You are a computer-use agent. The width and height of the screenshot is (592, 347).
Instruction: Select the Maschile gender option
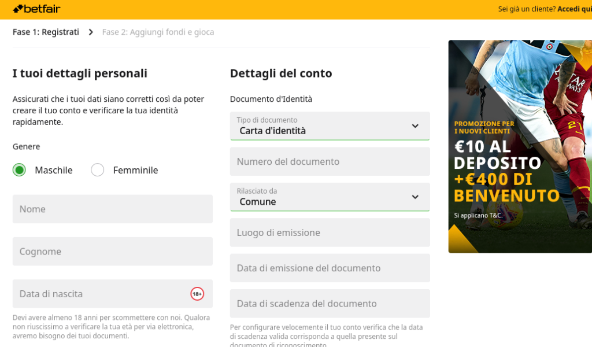tap(19, 170)
